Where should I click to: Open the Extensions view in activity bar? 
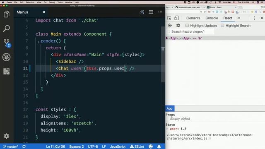tap(7, 72)
